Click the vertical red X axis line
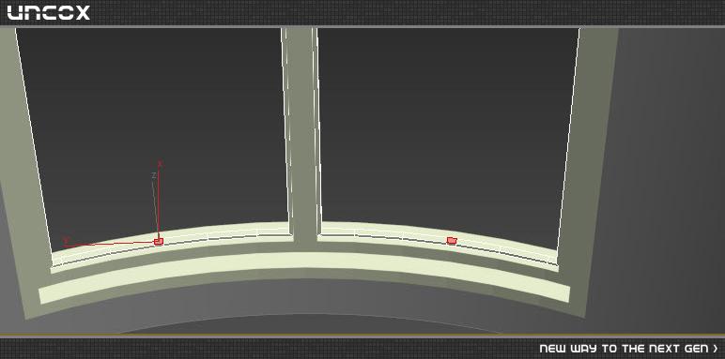 click(159, 203)
